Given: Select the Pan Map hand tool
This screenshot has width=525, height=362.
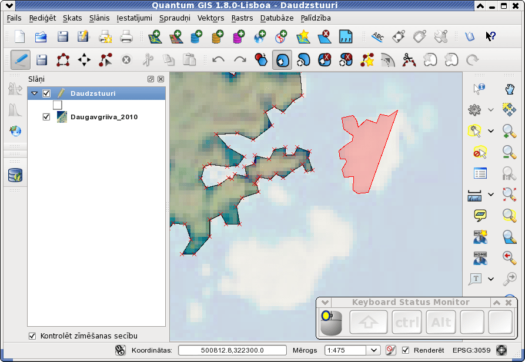Looking at the screenshot, I should click(x=509, y=89).
